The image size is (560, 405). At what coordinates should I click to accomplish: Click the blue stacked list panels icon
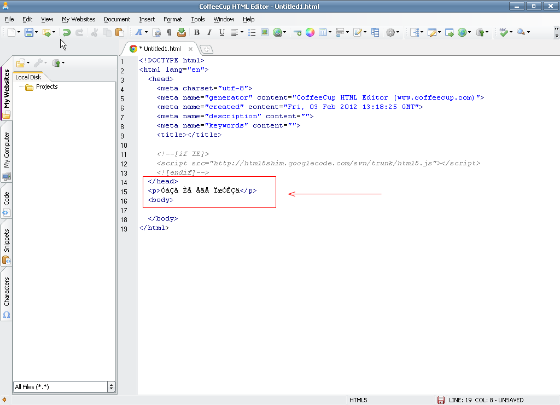pyautogui.click(x=375, y=32)
